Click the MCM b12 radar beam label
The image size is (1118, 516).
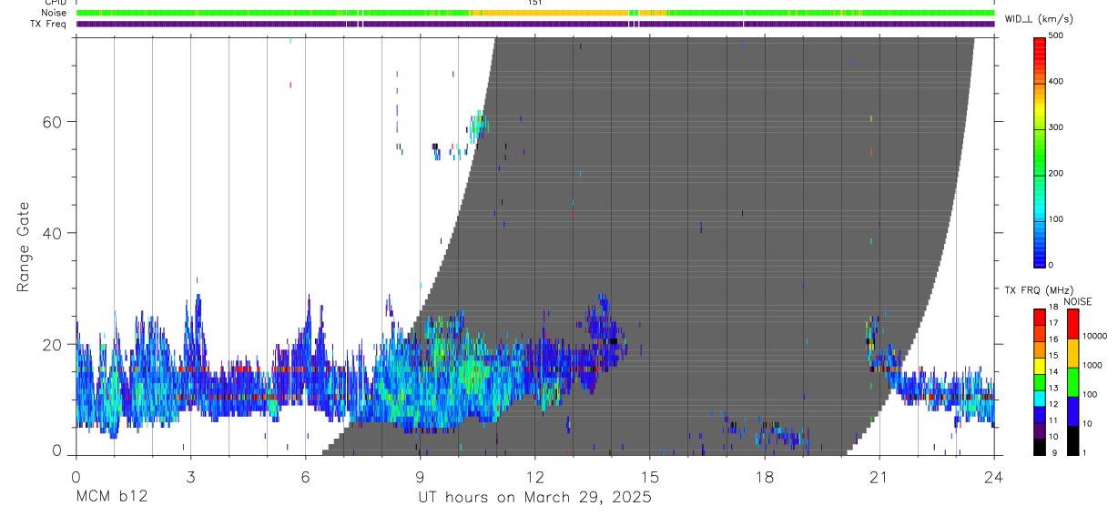[110, 498]
